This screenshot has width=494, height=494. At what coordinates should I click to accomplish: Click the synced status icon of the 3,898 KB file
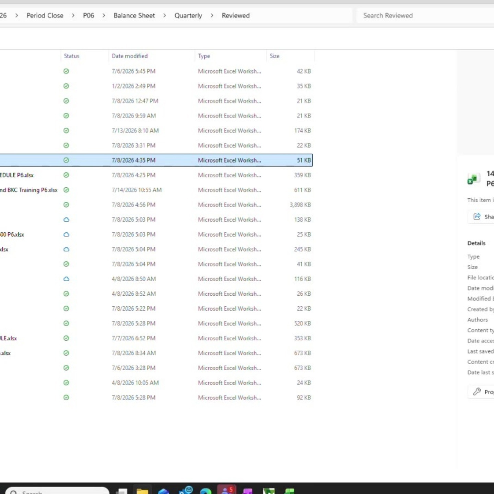[x=66, y=205]
